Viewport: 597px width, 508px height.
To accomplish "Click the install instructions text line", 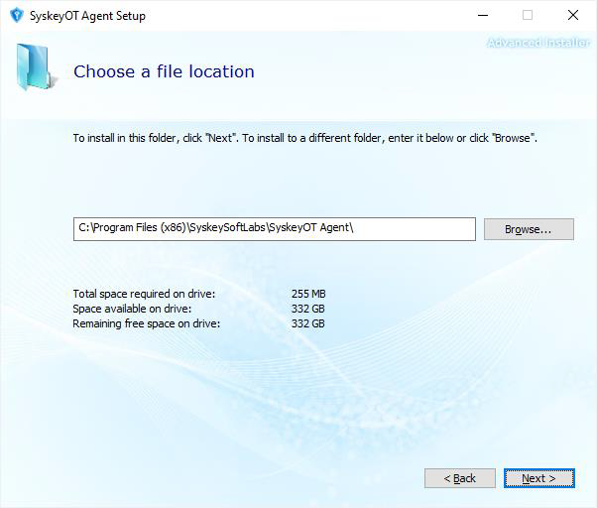I will point(305,138).
